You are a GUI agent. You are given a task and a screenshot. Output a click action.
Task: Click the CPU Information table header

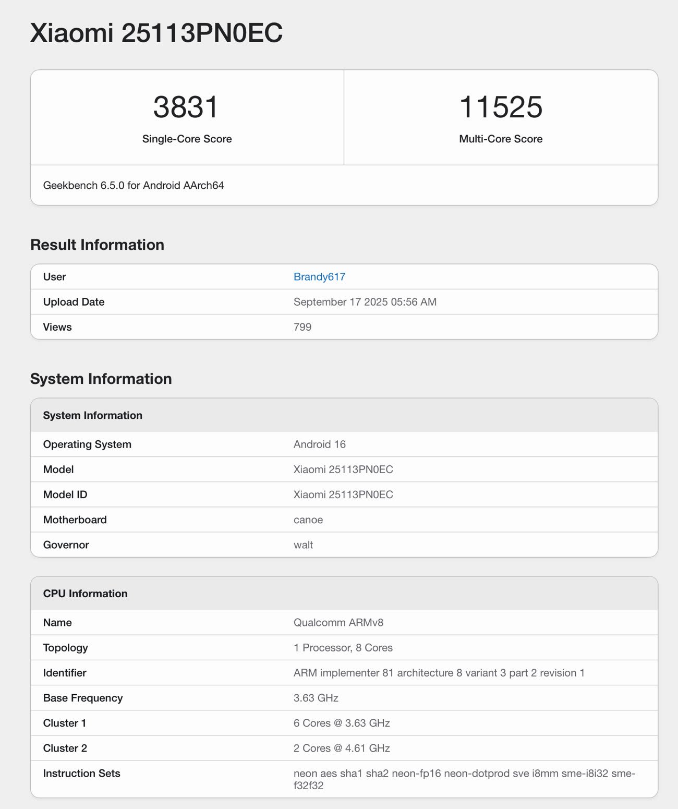(344, 594)
